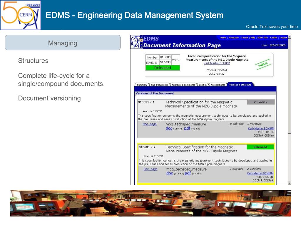Open Doc. page link for version 1
The width and height of the screenshot is (301, 225).
(x=150, y=124)
